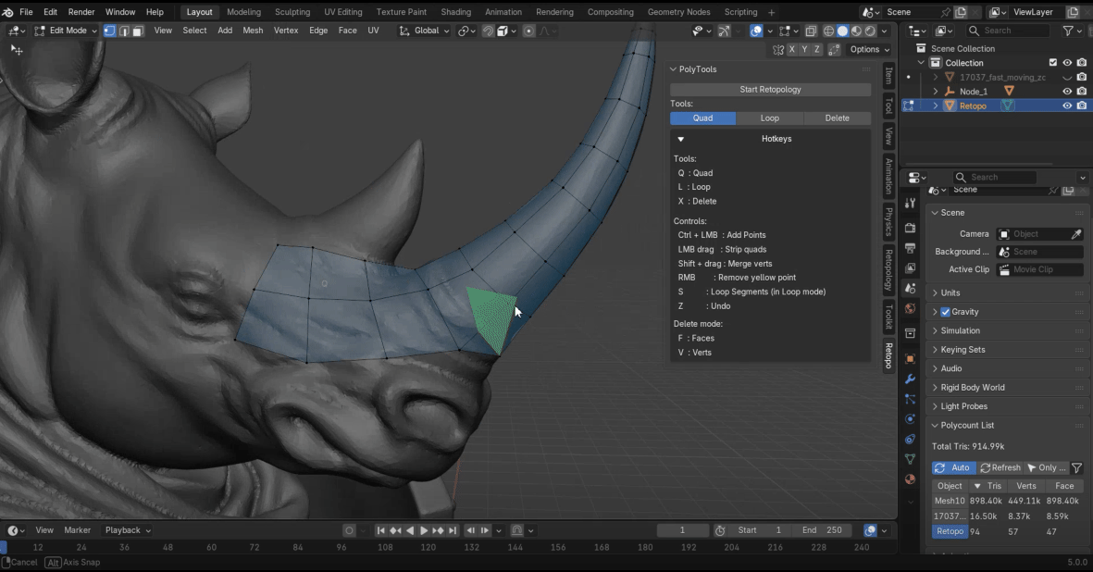
Task: Enable vertex select mode icon
Action: point(109,31)
